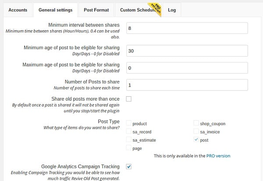263x181 pixels.
Task: Disable Google Analytics Campaign Tracking checkbox
Action: 128,167
